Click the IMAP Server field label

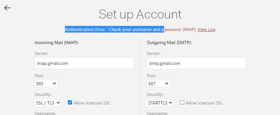(x=41, y=53)
